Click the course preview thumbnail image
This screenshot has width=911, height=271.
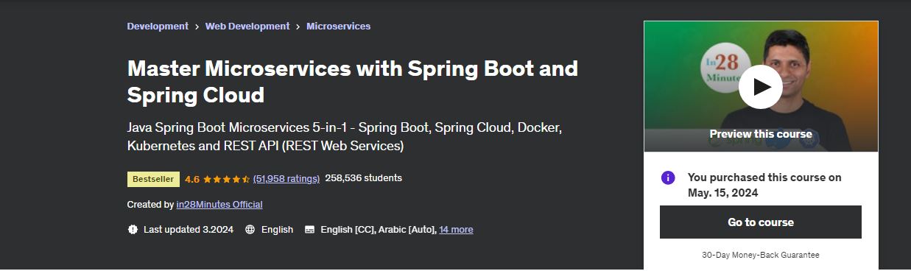pyautogui.click(x=761, y=87)
